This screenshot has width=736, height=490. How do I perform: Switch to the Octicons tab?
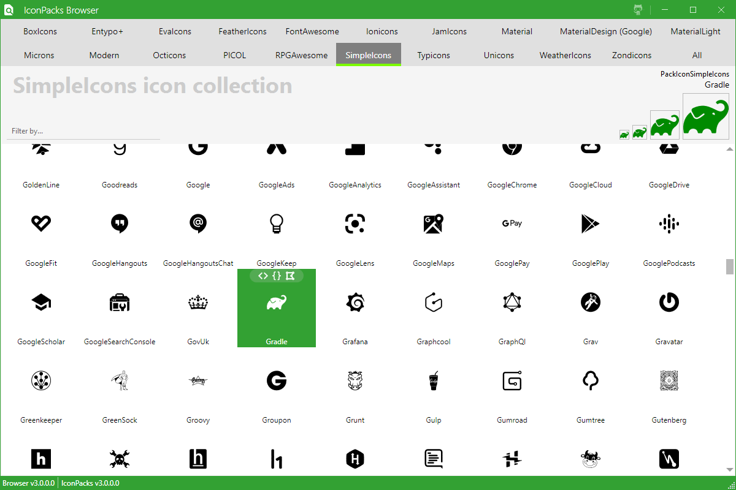169,55
